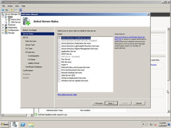Click Show desktop button at taskbar end
The height and width of the screenshot is (128, 171).
pyautogui.click(x=169, y=125)
